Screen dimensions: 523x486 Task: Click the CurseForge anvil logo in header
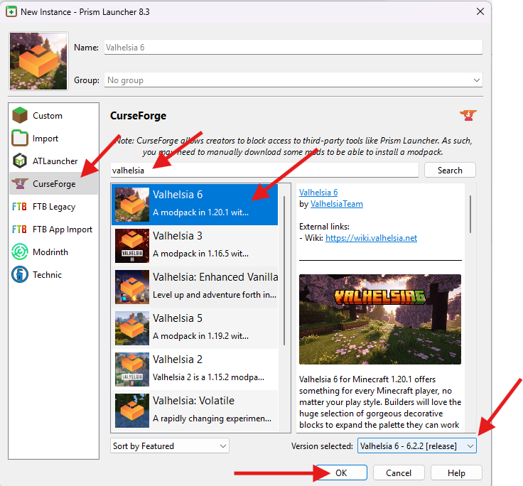coord(468,115)
